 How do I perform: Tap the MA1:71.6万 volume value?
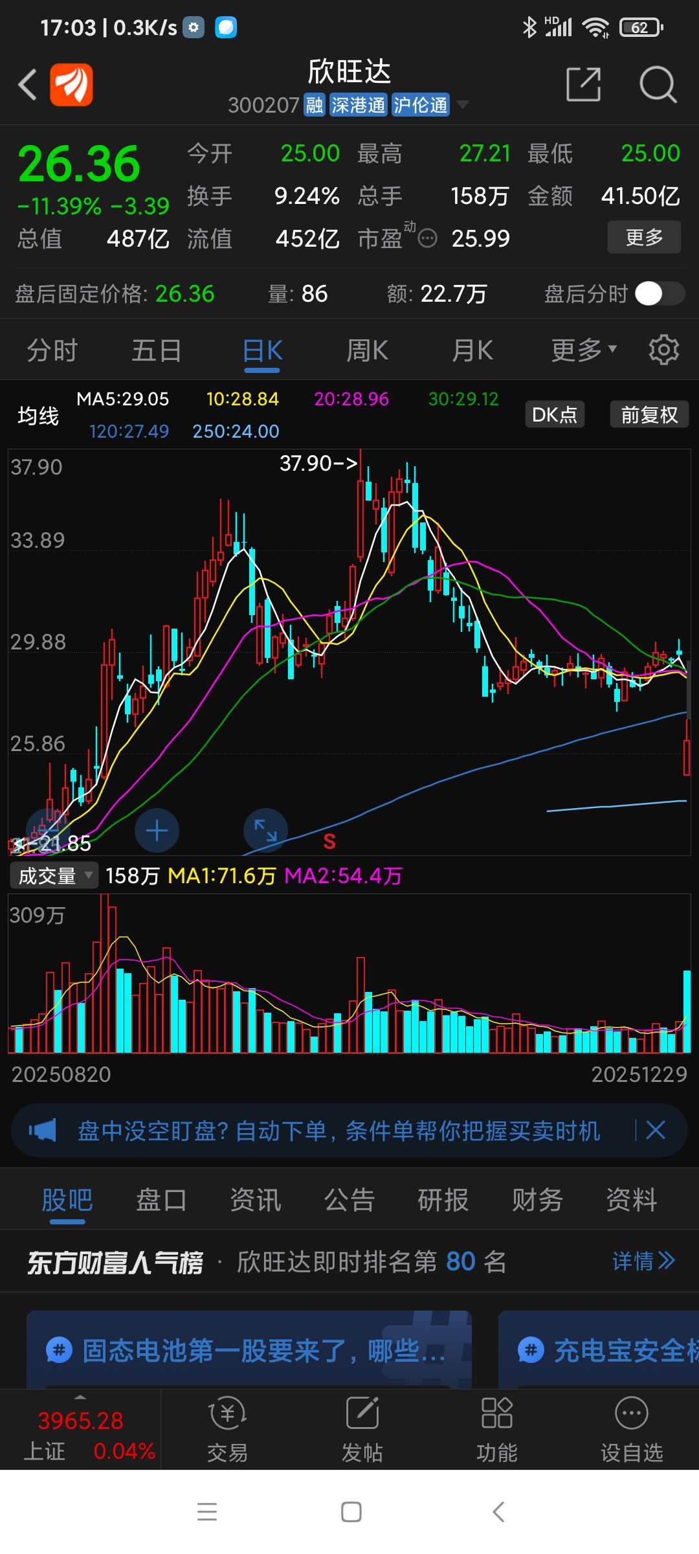pos(222,875)
